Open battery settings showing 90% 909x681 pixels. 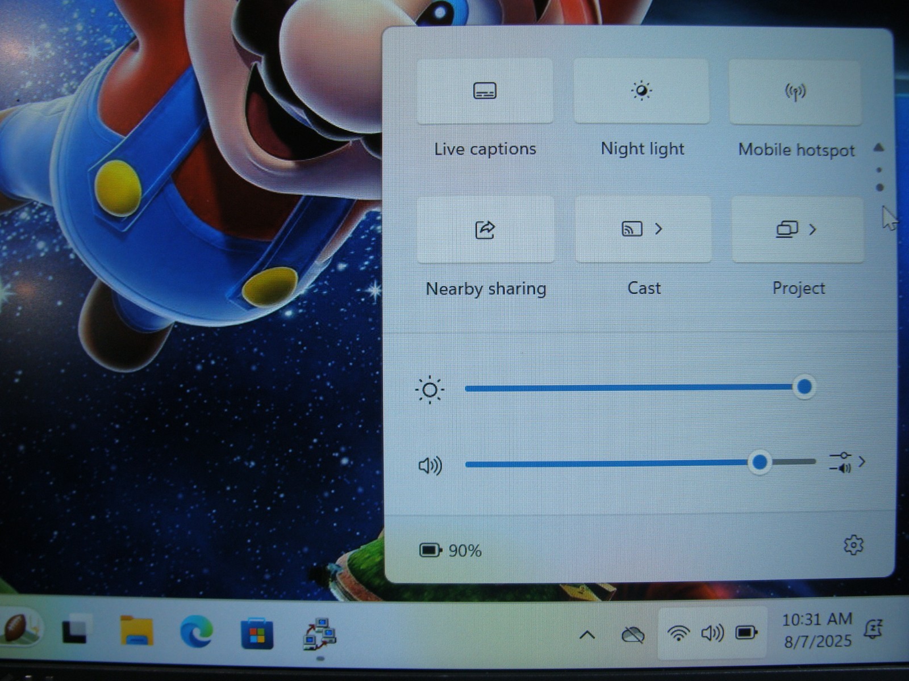[x=451, y=550]
